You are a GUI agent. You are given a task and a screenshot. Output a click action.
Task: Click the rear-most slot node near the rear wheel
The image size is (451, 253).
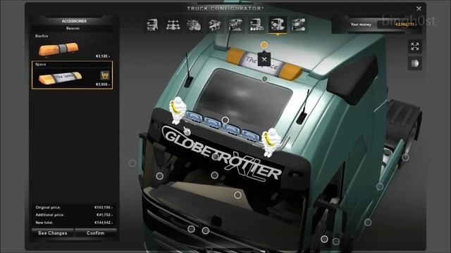pos(406,157)
